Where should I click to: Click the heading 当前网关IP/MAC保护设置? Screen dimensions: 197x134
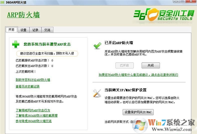pyautogui.click(x=125, y=90)
